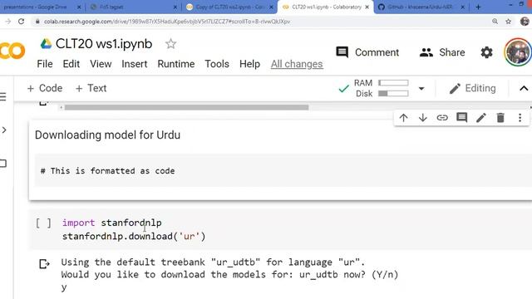This screenshot has height=299, width=532.
Task: Move cell up with arrow icon
Action: [x=403, y=118]
